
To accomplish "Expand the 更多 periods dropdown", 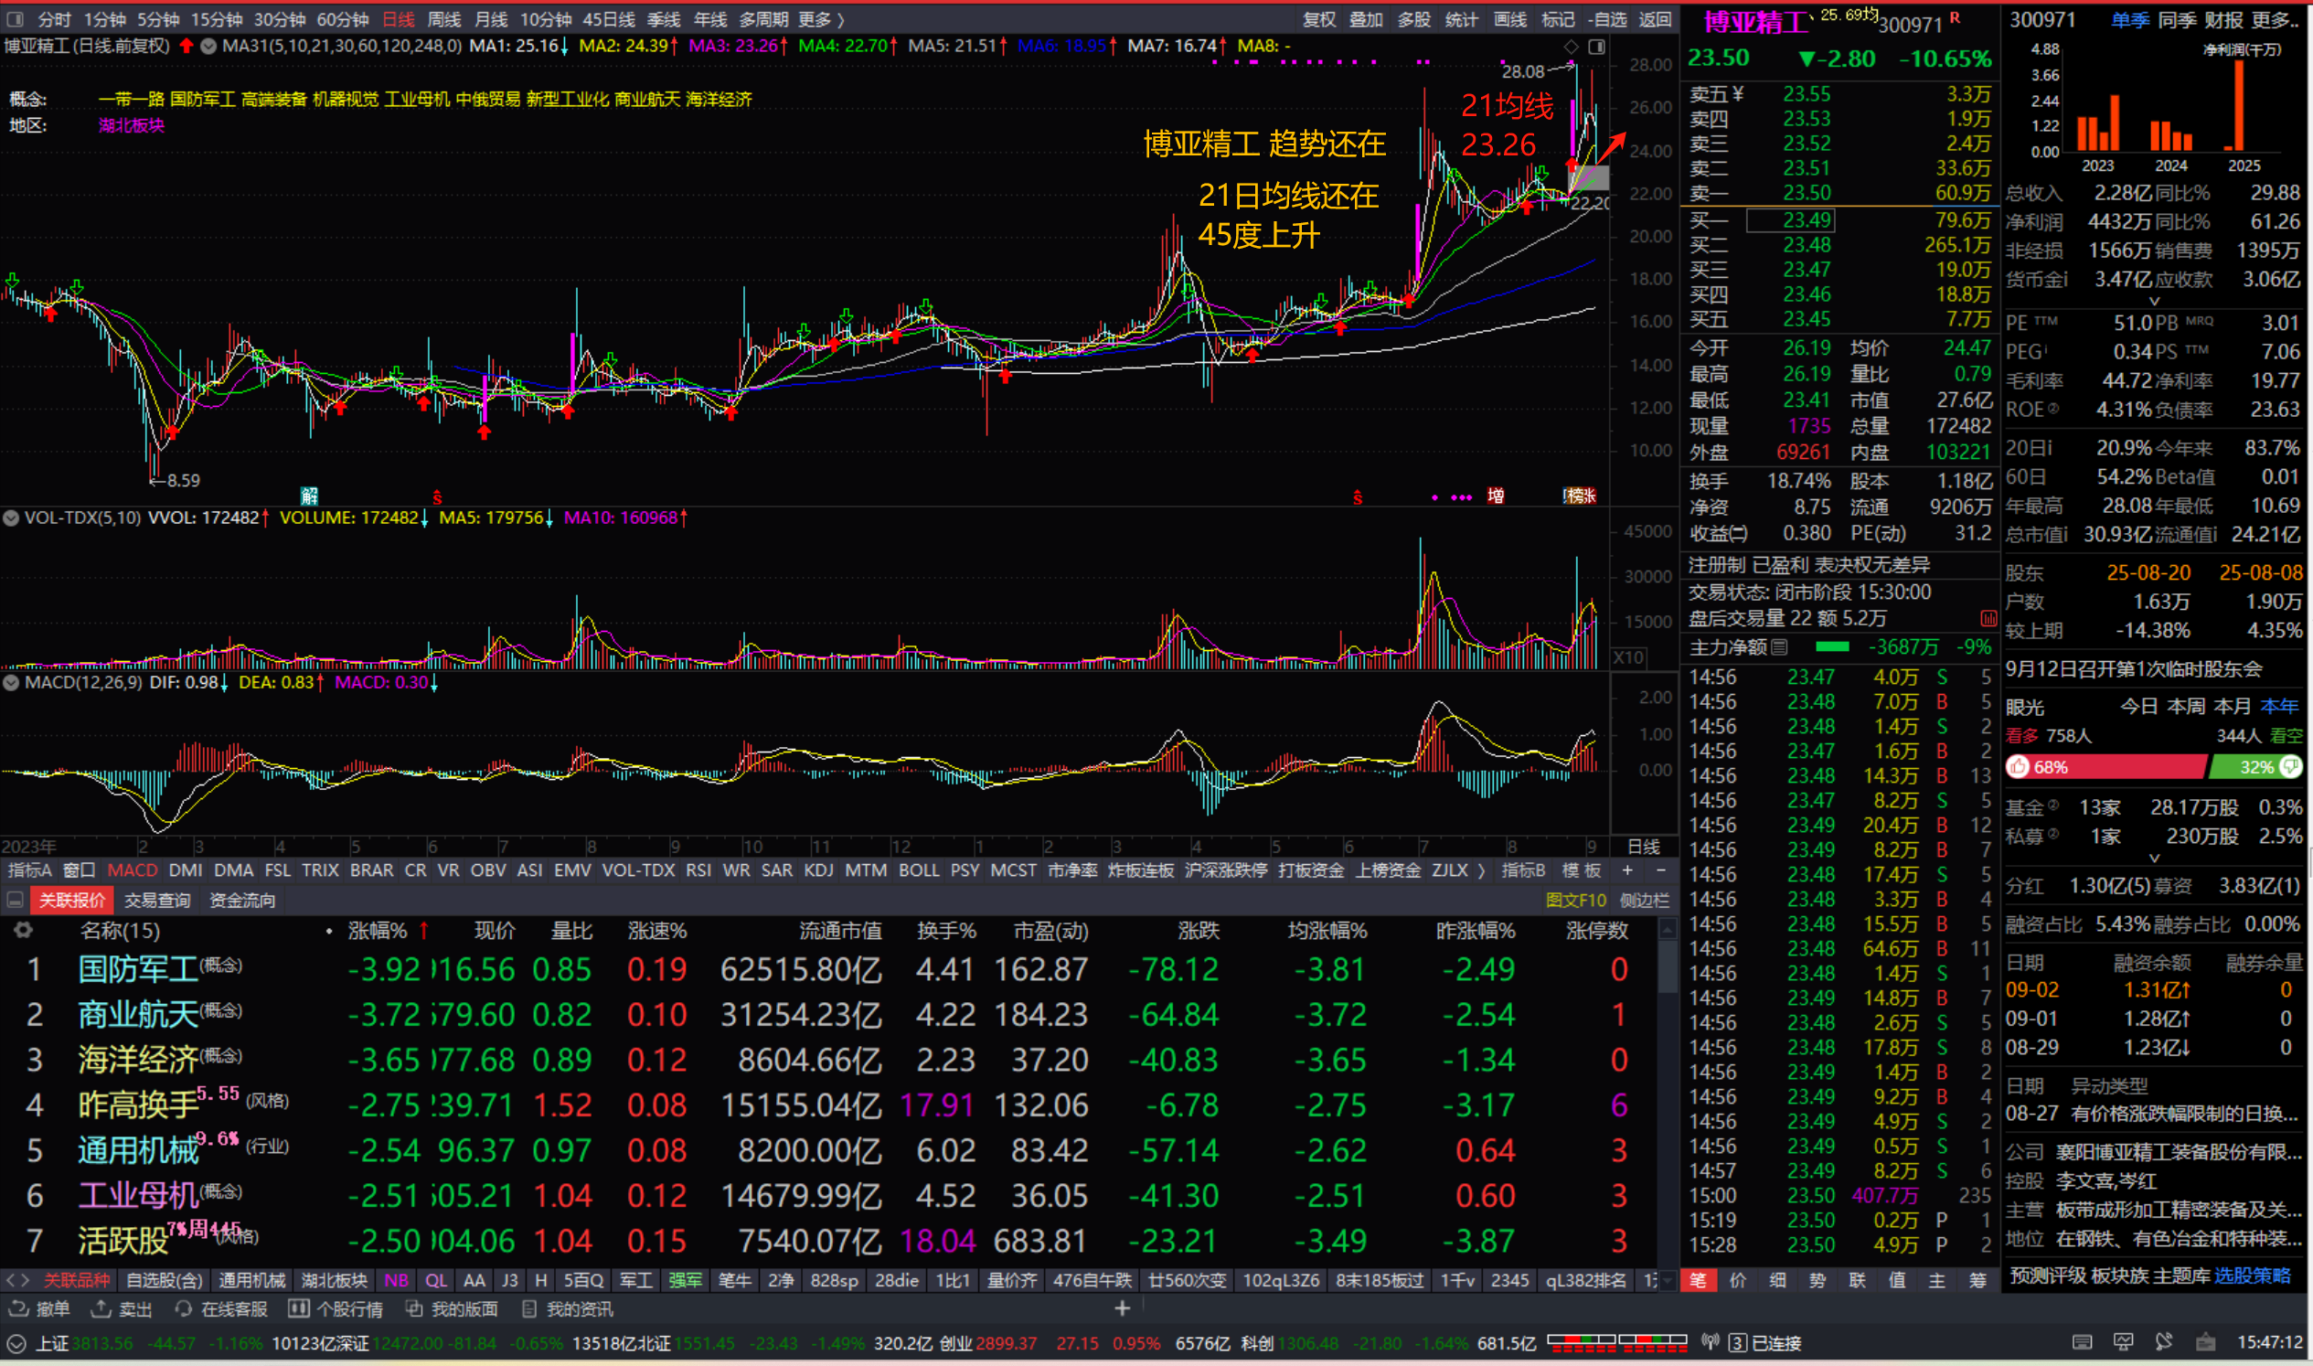I will (x=821, y=19).
